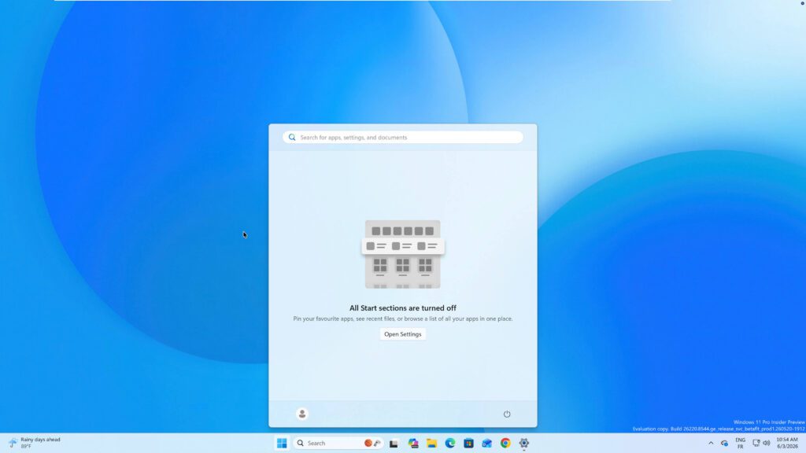Open the clock showing 10:54 AM
This screenshot has height=453, width=806.
click(787, 444)
